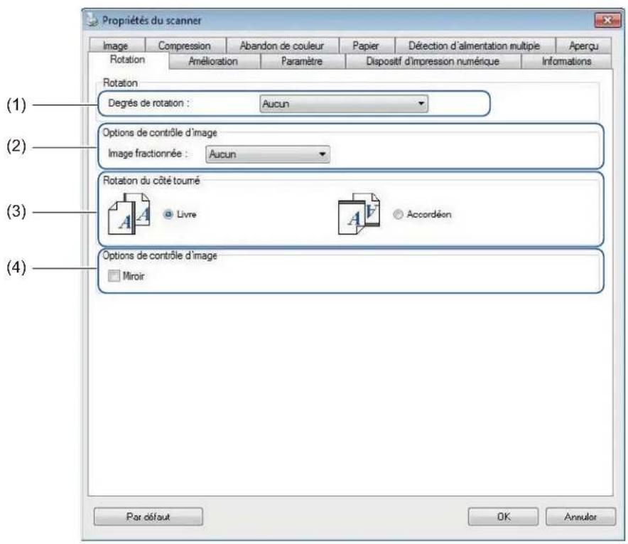Viewport: 628px width, 544px height.
Task: Click the scanner icon in title bar
Action: (x=92, y=19)
